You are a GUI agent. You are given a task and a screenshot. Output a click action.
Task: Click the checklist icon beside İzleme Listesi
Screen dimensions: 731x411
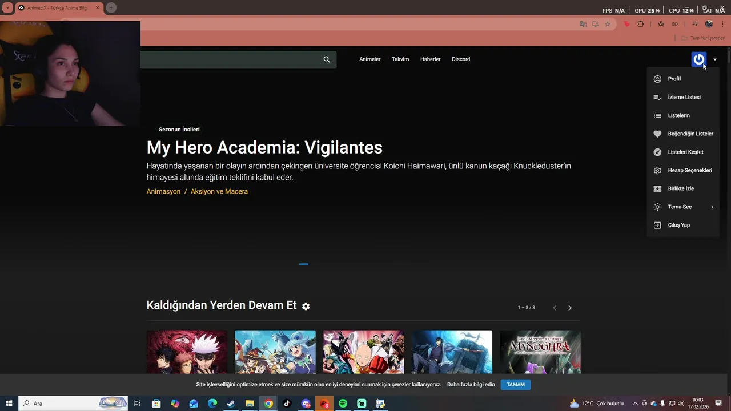point(657,97)
